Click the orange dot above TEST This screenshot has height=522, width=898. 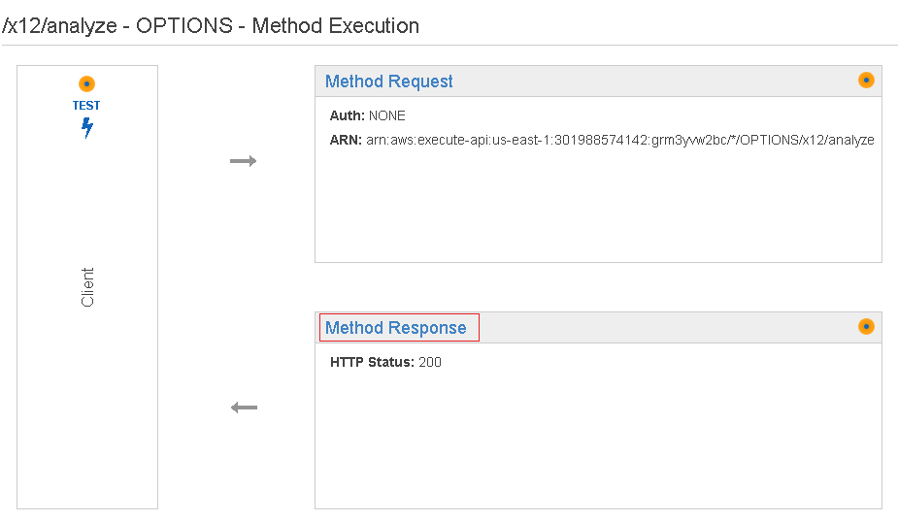[x=86, y=84]
